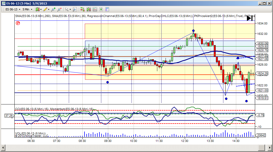Open the strategies dollar-sign icon
Image resolution: width=273 pixels, height=152 pixels.
(101, 9)
